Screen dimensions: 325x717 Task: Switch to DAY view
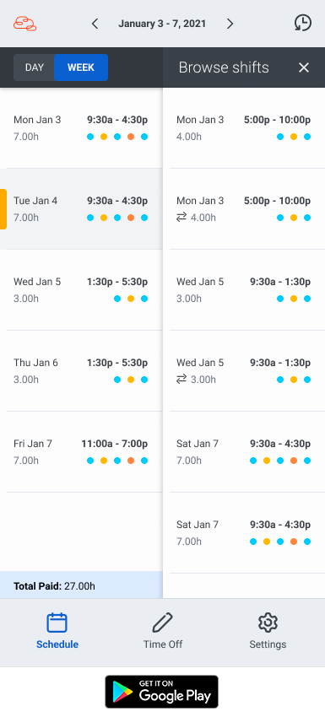35,67
